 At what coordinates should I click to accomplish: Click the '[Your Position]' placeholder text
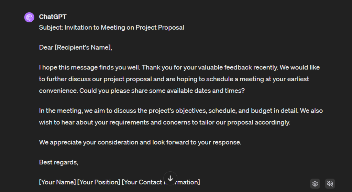click(99, 182)
